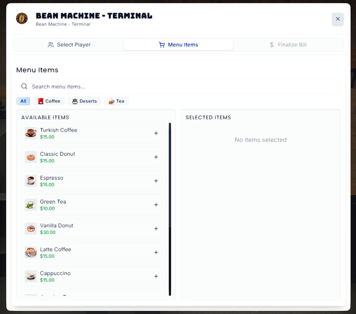The height and width of the screenshot is (314, 356).
Task: Click the 'No items selected' message
Action: coord(260,140)
